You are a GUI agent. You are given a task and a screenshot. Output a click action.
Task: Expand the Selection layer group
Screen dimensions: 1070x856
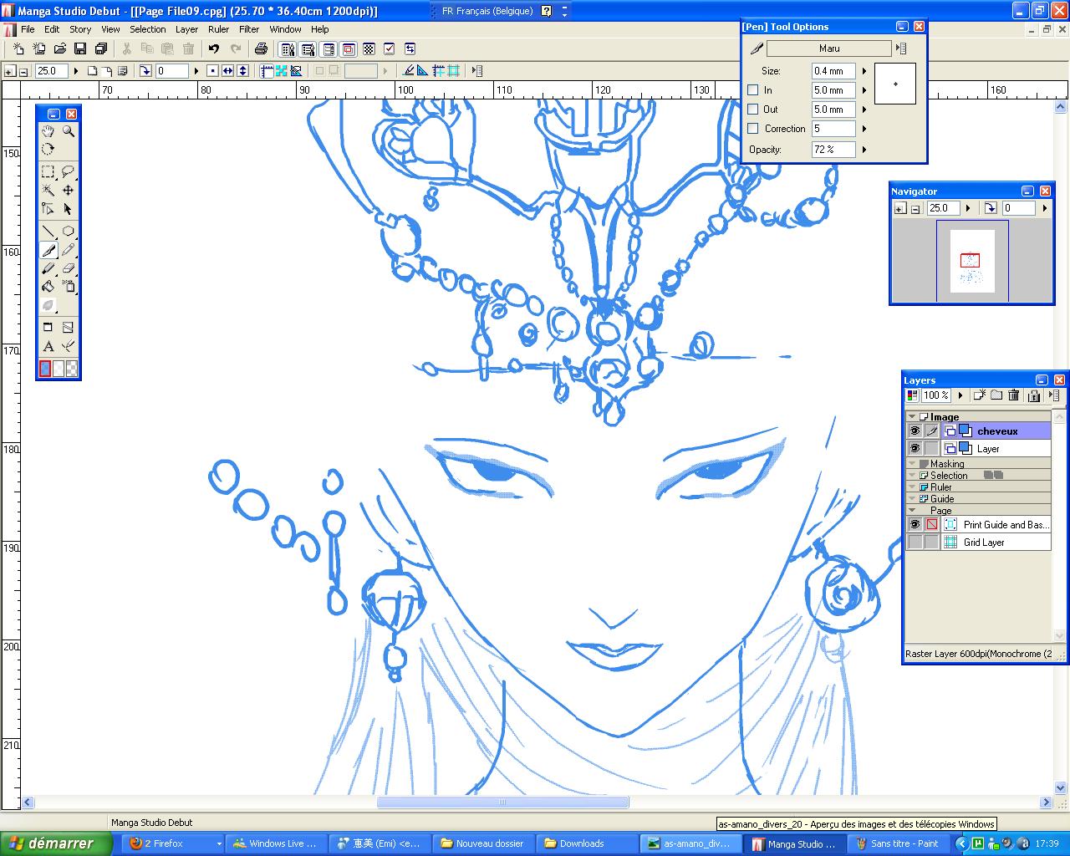tap(912, 475)
